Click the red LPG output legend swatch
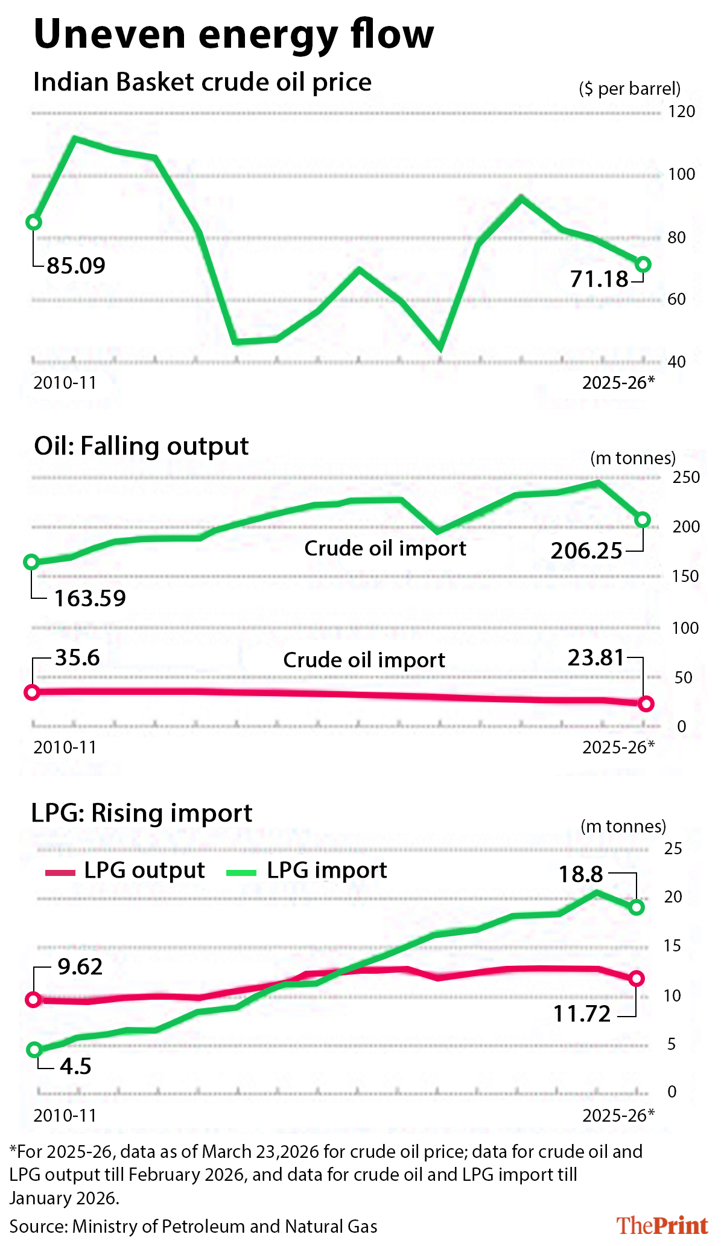 pos(60,872)
